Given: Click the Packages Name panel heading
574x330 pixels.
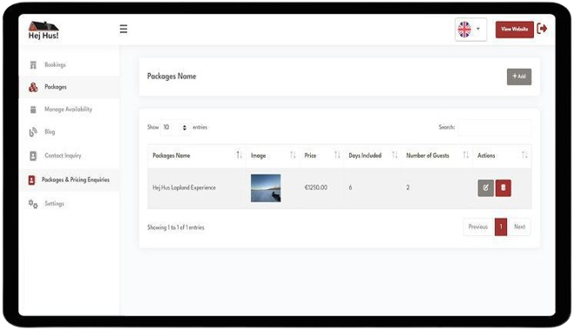Looking at the screenshot, I should point(172,77).
